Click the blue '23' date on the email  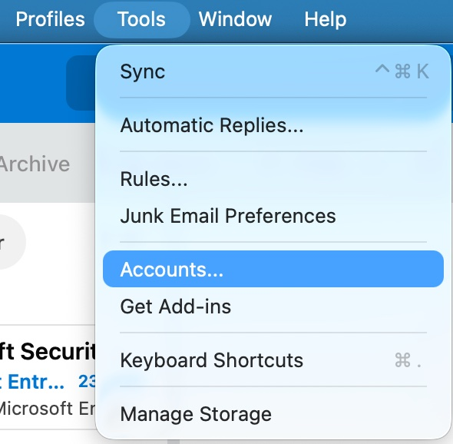(87, 381)
